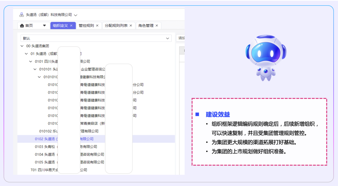
Task: Collapse the 00 头道汤集团 tree node
Action: click(22, 46)
